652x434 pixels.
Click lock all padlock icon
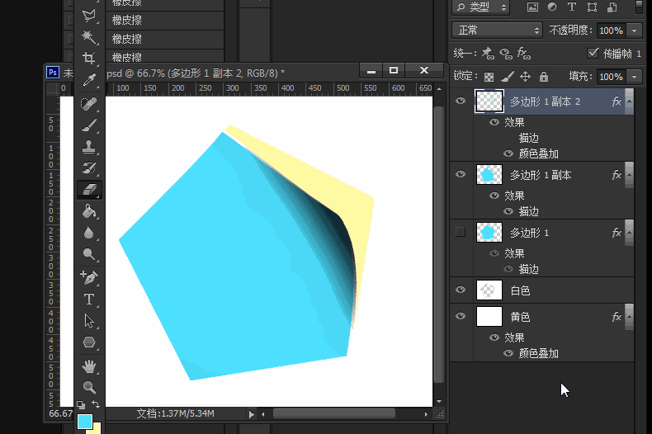pos(544,77)
